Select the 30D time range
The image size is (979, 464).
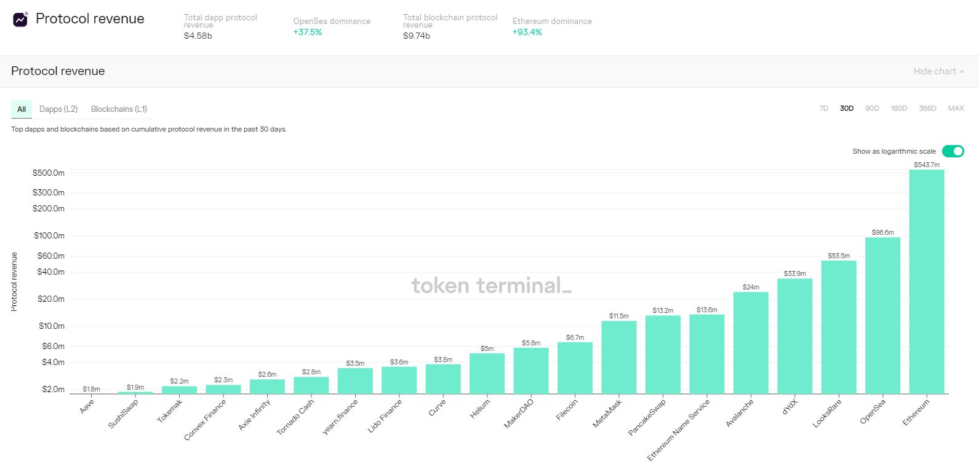(847, 108)
